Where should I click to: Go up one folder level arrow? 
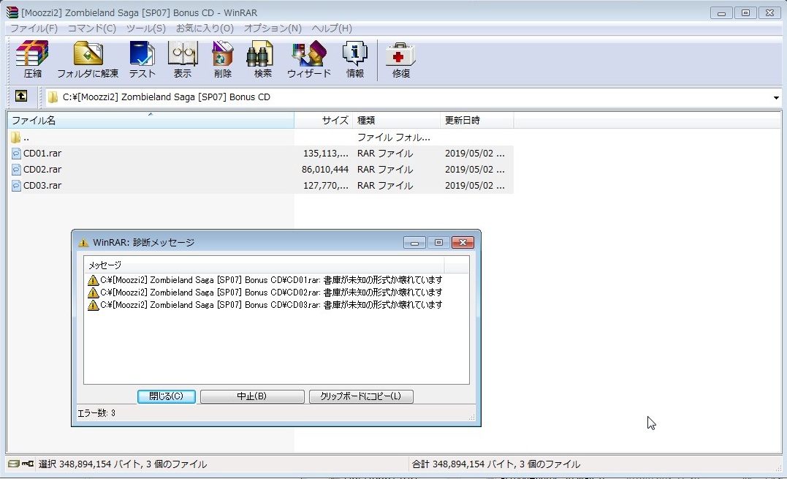click(x=21, y=96)
